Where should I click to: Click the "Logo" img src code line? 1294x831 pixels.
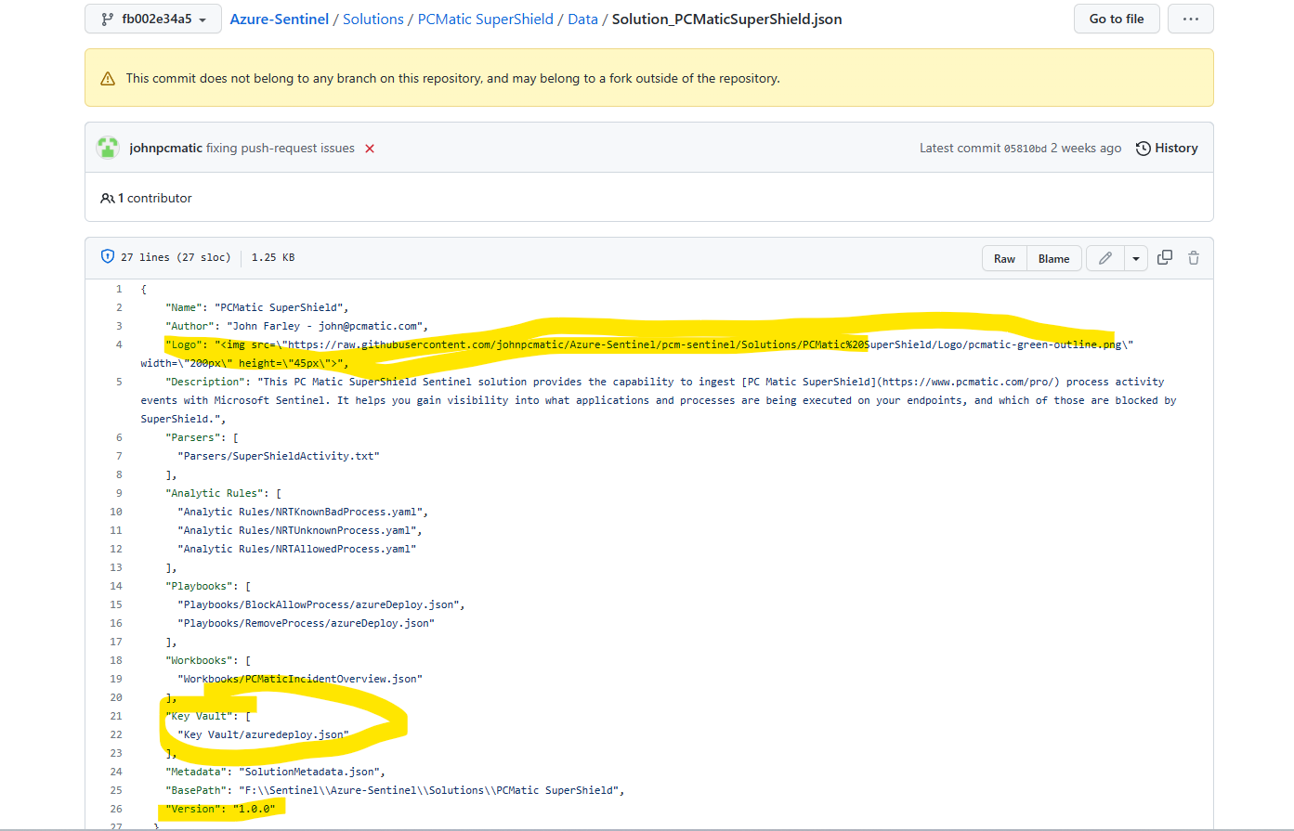637,354
